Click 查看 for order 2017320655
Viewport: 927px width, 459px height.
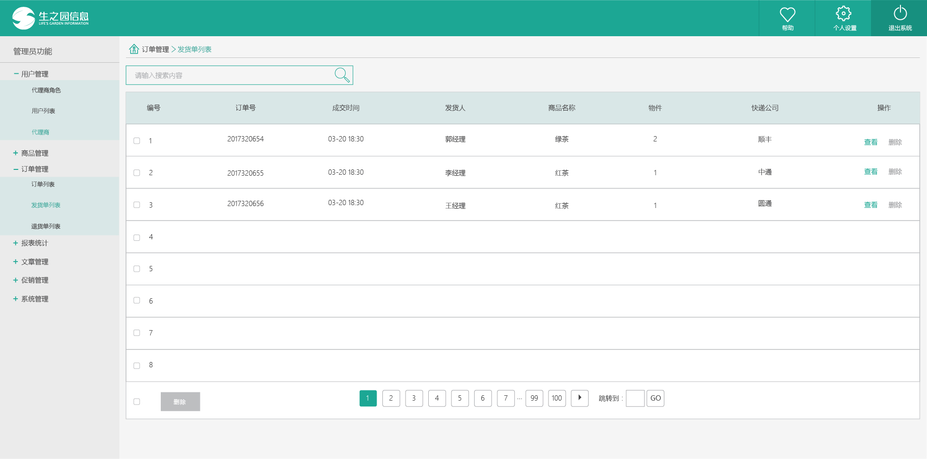coord(871,172)
